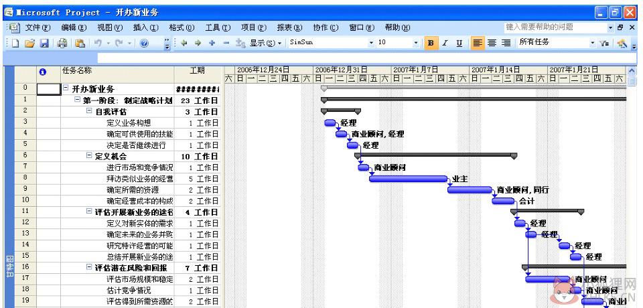Open the 所有任务 filter dropdown
643x308 pixels.
pos(592,43)
